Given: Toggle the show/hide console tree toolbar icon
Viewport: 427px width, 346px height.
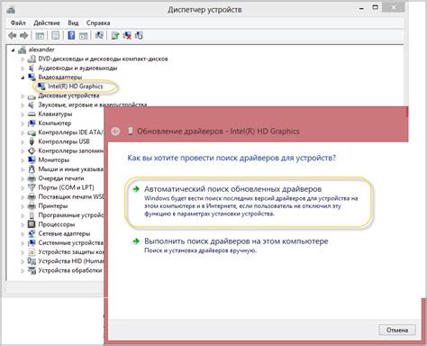Looking at the screenshot, I should click(x=40, y=36).
